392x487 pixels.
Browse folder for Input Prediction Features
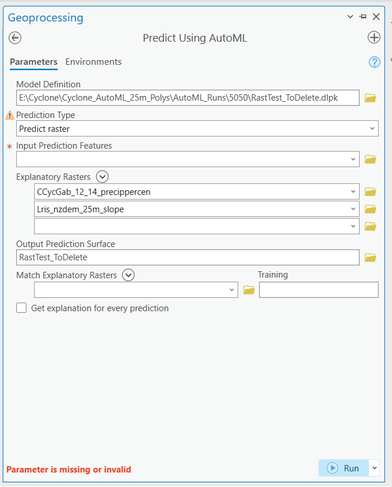(x=371, y=159)
